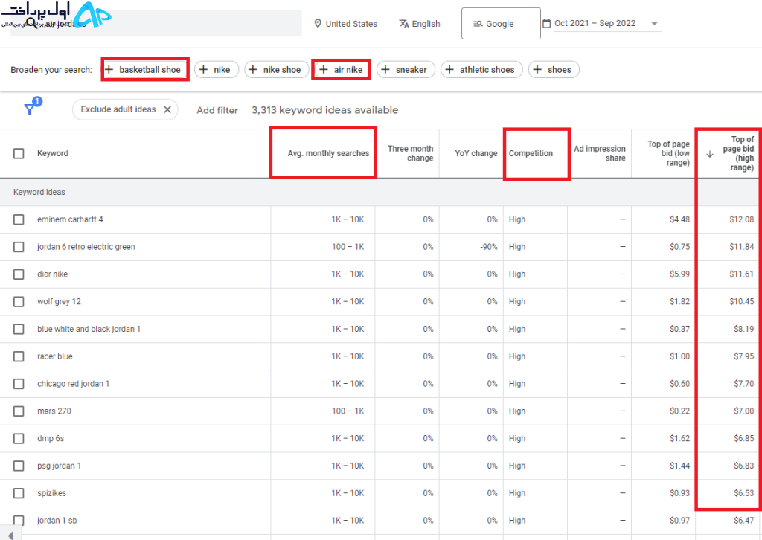Sort by Top of page bid (high range)

(737, 153)
